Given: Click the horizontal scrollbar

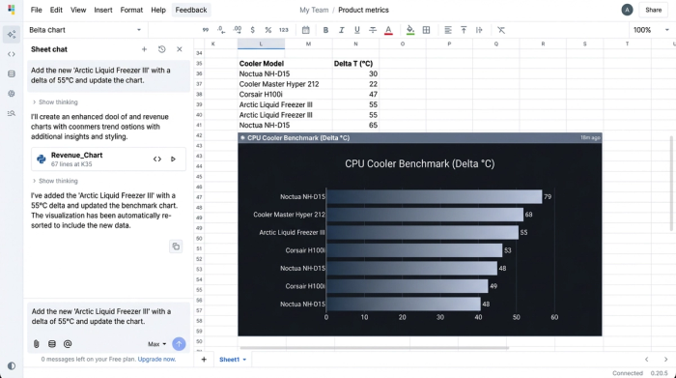Looking at the screenshot, I should coord(375,347).
